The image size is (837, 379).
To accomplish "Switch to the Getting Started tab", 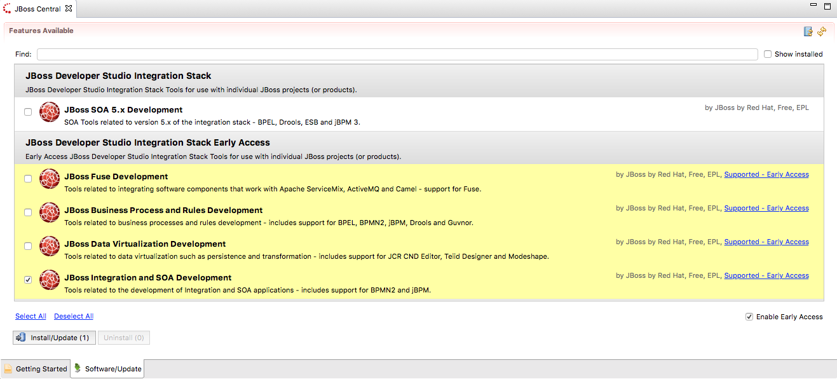I will tap(35, 369).
